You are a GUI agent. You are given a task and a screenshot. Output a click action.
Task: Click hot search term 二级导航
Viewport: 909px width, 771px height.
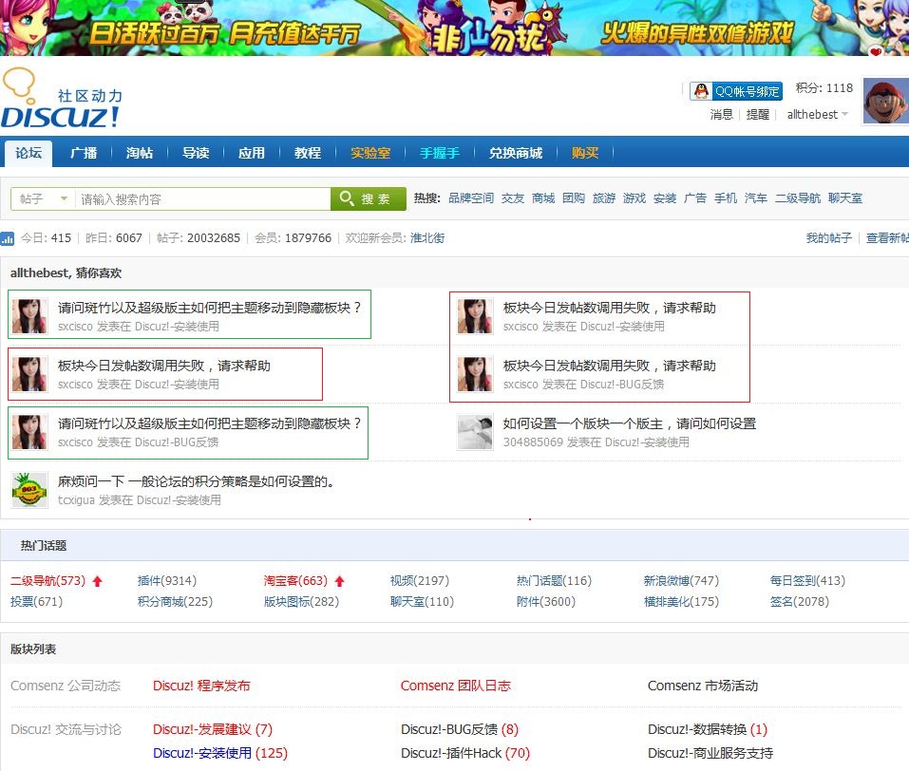pyautogui.click(x=798, y=198)
